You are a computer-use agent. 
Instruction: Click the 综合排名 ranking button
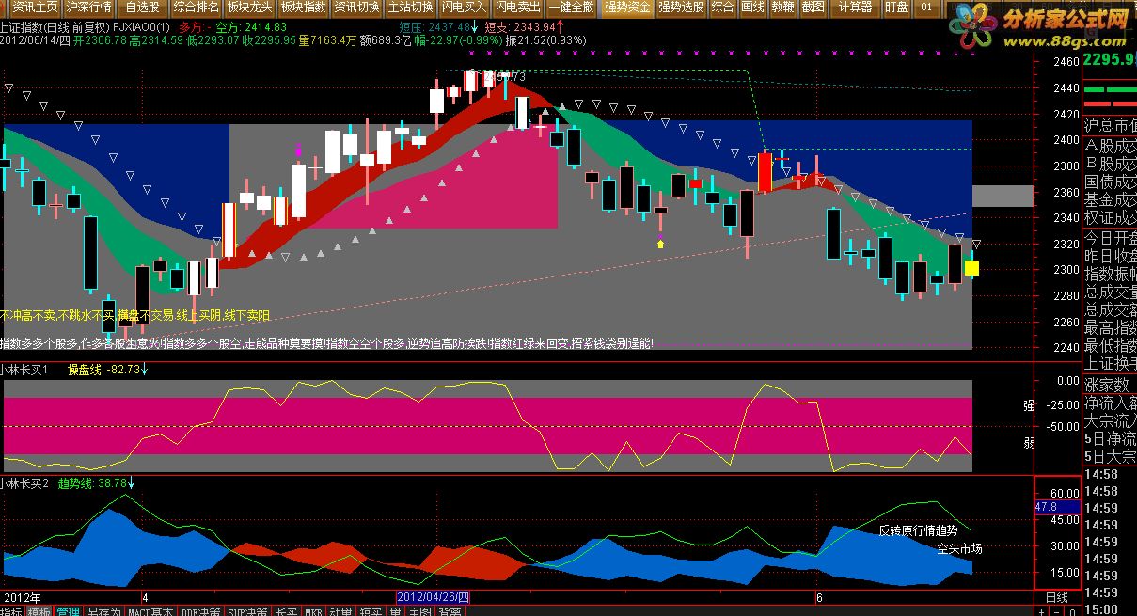[x=197, y=7]
